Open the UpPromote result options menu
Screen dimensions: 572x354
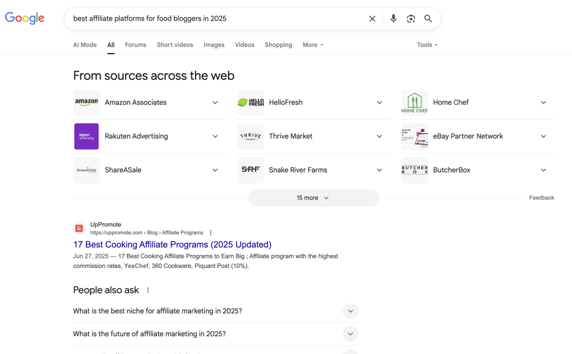(x=211, y=233)
